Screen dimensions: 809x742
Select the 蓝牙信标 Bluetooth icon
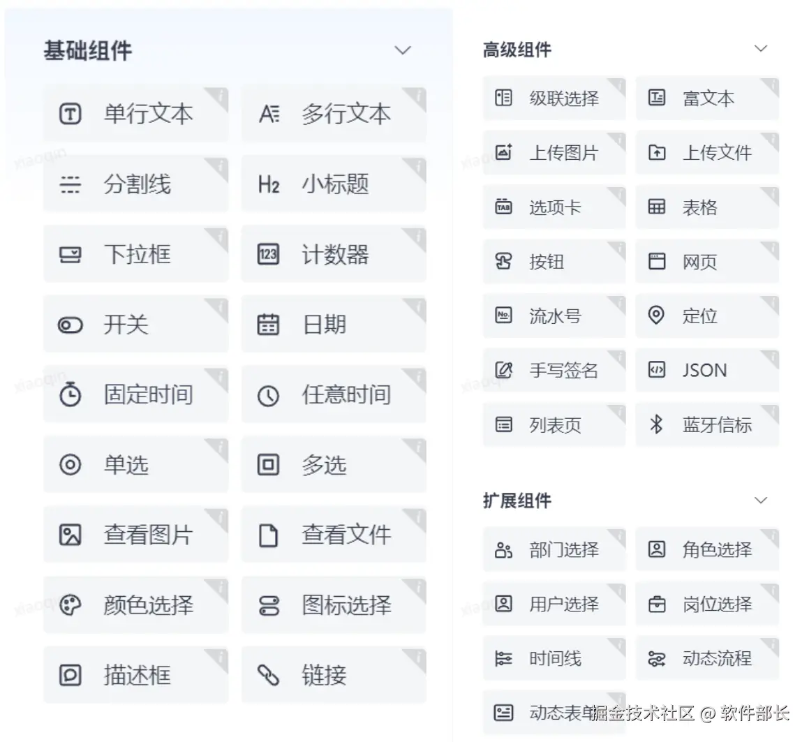click(656, 424)
